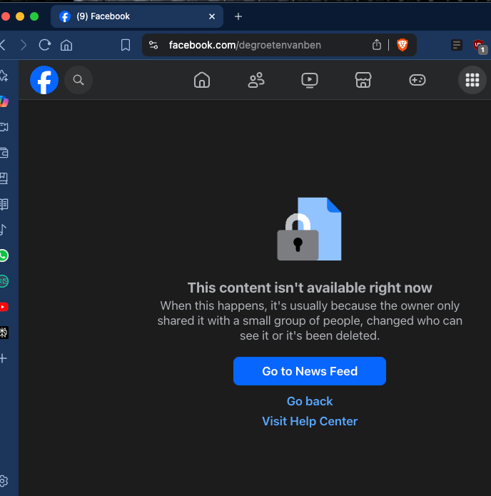Click the Visit Help Center link
Image resolution: width=491 pixels, height=496 pixels.
(x=310, y=421)
